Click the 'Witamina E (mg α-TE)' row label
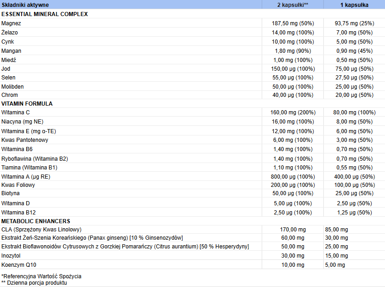This screenshot has height=287, width=385. [29, 131]
